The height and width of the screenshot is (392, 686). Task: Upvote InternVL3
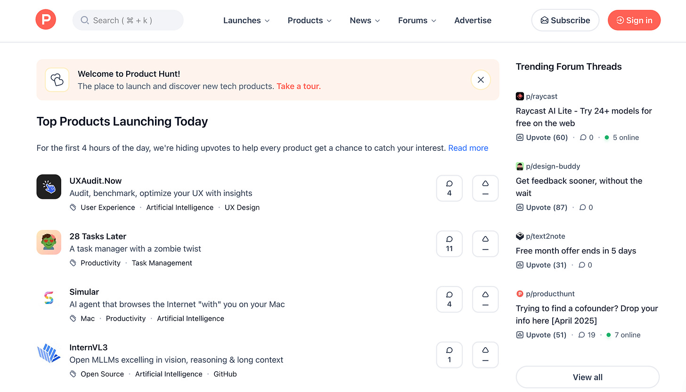(x=485, y=355)
